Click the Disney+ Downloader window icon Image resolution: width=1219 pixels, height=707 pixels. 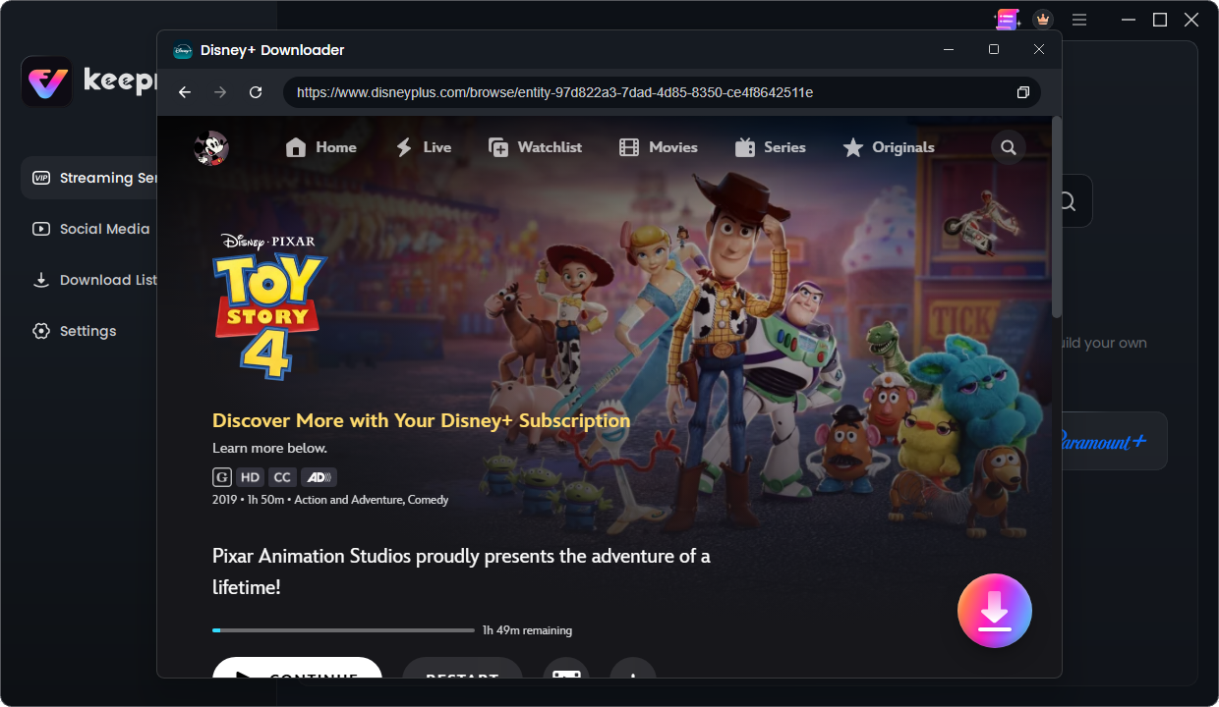[x=183, y=50]
